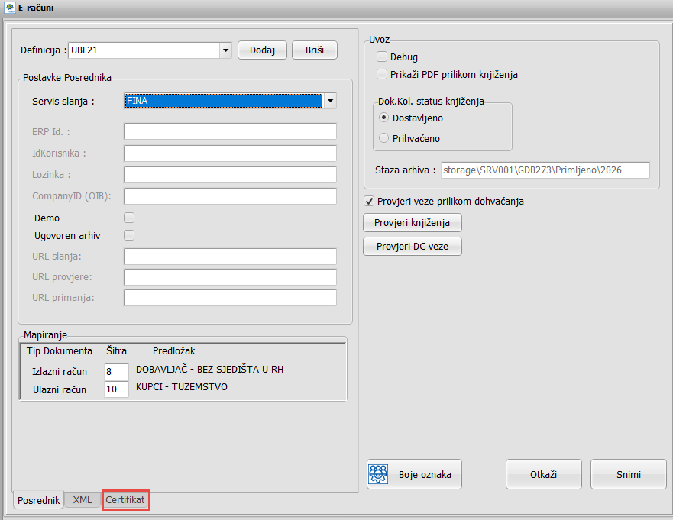Switch to the Certifikat tab
Viewport: 673px width, 520px height.
click(125, 500)
